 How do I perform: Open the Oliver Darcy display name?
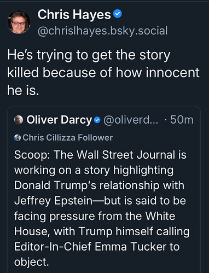click(x=59, y=120)
